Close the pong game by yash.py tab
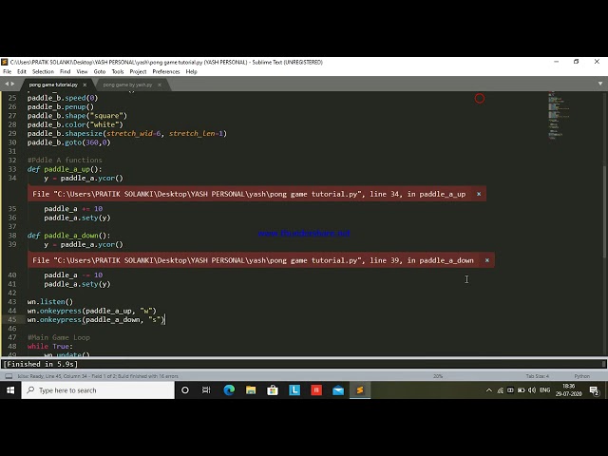608x456 pixels. coord(159,85)
